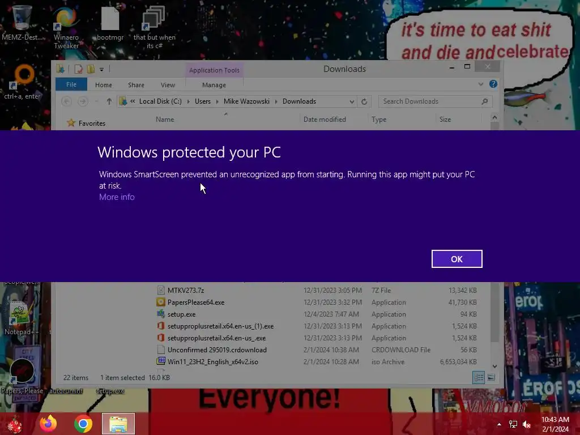The height and width of the screenshot is (435, 580).
Task: Expand the ribbon chevron
Action: (x=480, y=84)
